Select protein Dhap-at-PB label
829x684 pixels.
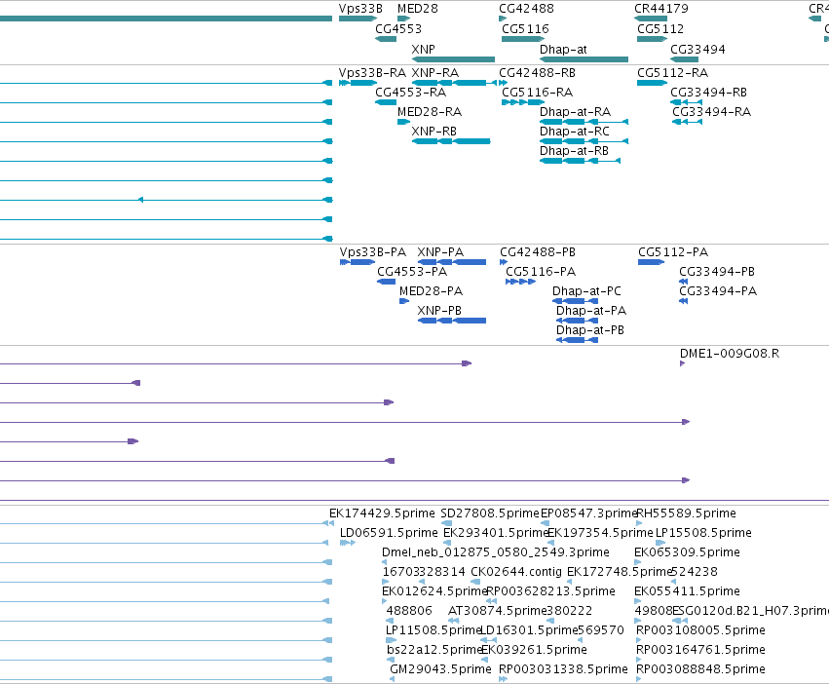pos(590,330)
